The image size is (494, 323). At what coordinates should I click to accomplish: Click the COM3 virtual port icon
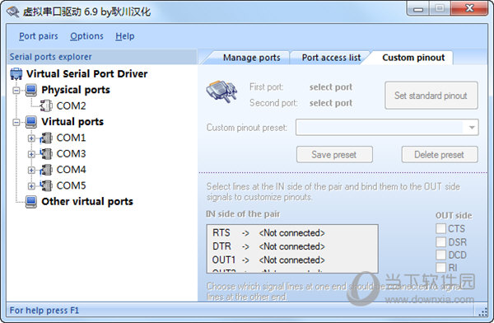(x=46, y=153)
